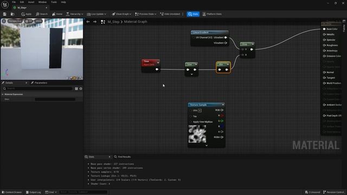Click the Browse to asset icon next to Save
Screen dimensions: 347x195
(x=12, y=14)
